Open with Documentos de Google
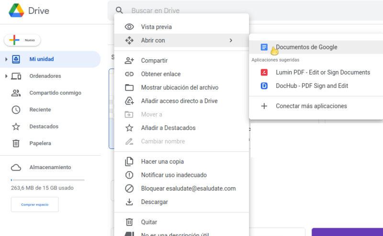383x236 pixels. 306,47
